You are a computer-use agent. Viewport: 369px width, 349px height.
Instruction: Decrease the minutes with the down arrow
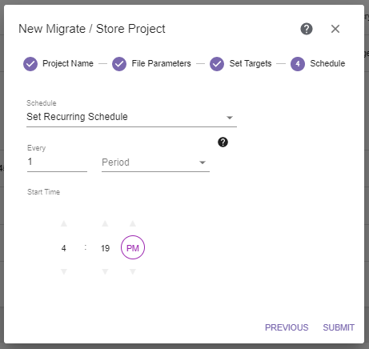click(x=105, y=271)
